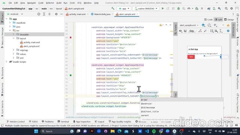The height and width of the screenshot is (135, 240).
Task: Open the TODO tool window
Action: 33,121
